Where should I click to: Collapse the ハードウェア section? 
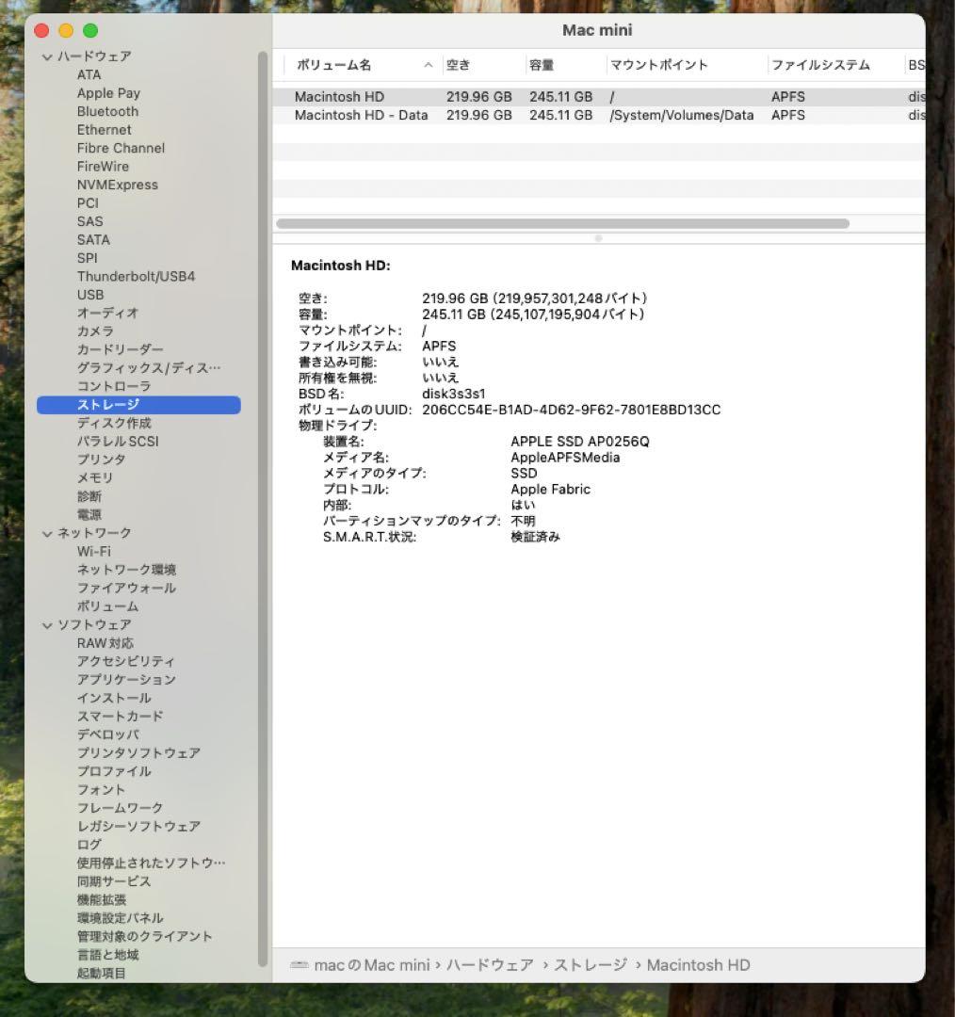click(47, 57)
